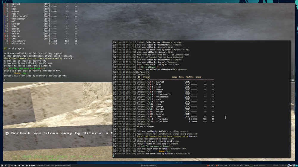Click "Gali was shelled" line in game console
298x167 pixels.
click(x=34, y=53)
